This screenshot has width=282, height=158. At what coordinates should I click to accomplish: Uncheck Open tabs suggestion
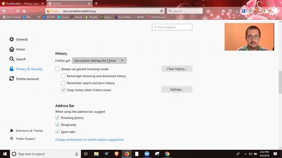(57, 132)
